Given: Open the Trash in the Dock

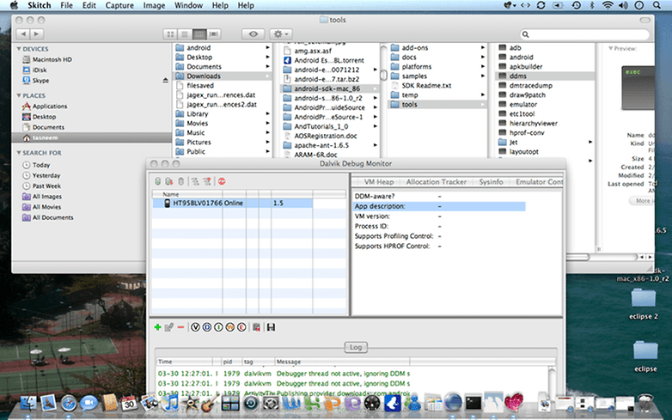Looking at the screenshot, I should (x=645, y=403).
